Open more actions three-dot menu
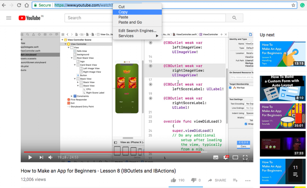 [x=248, y=181]
